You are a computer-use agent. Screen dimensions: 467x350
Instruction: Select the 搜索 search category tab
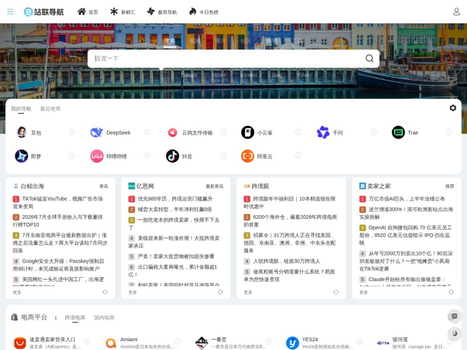coord(169,41)
